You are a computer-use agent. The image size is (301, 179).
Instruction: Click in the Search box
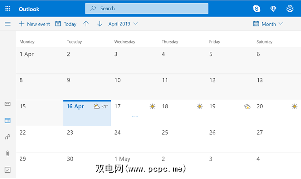[x=146, y=9]
